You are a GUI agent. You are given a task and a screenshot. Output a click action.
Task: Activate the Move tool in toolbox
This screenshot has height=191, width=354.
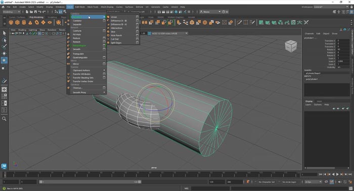click(x=4, y=53)
